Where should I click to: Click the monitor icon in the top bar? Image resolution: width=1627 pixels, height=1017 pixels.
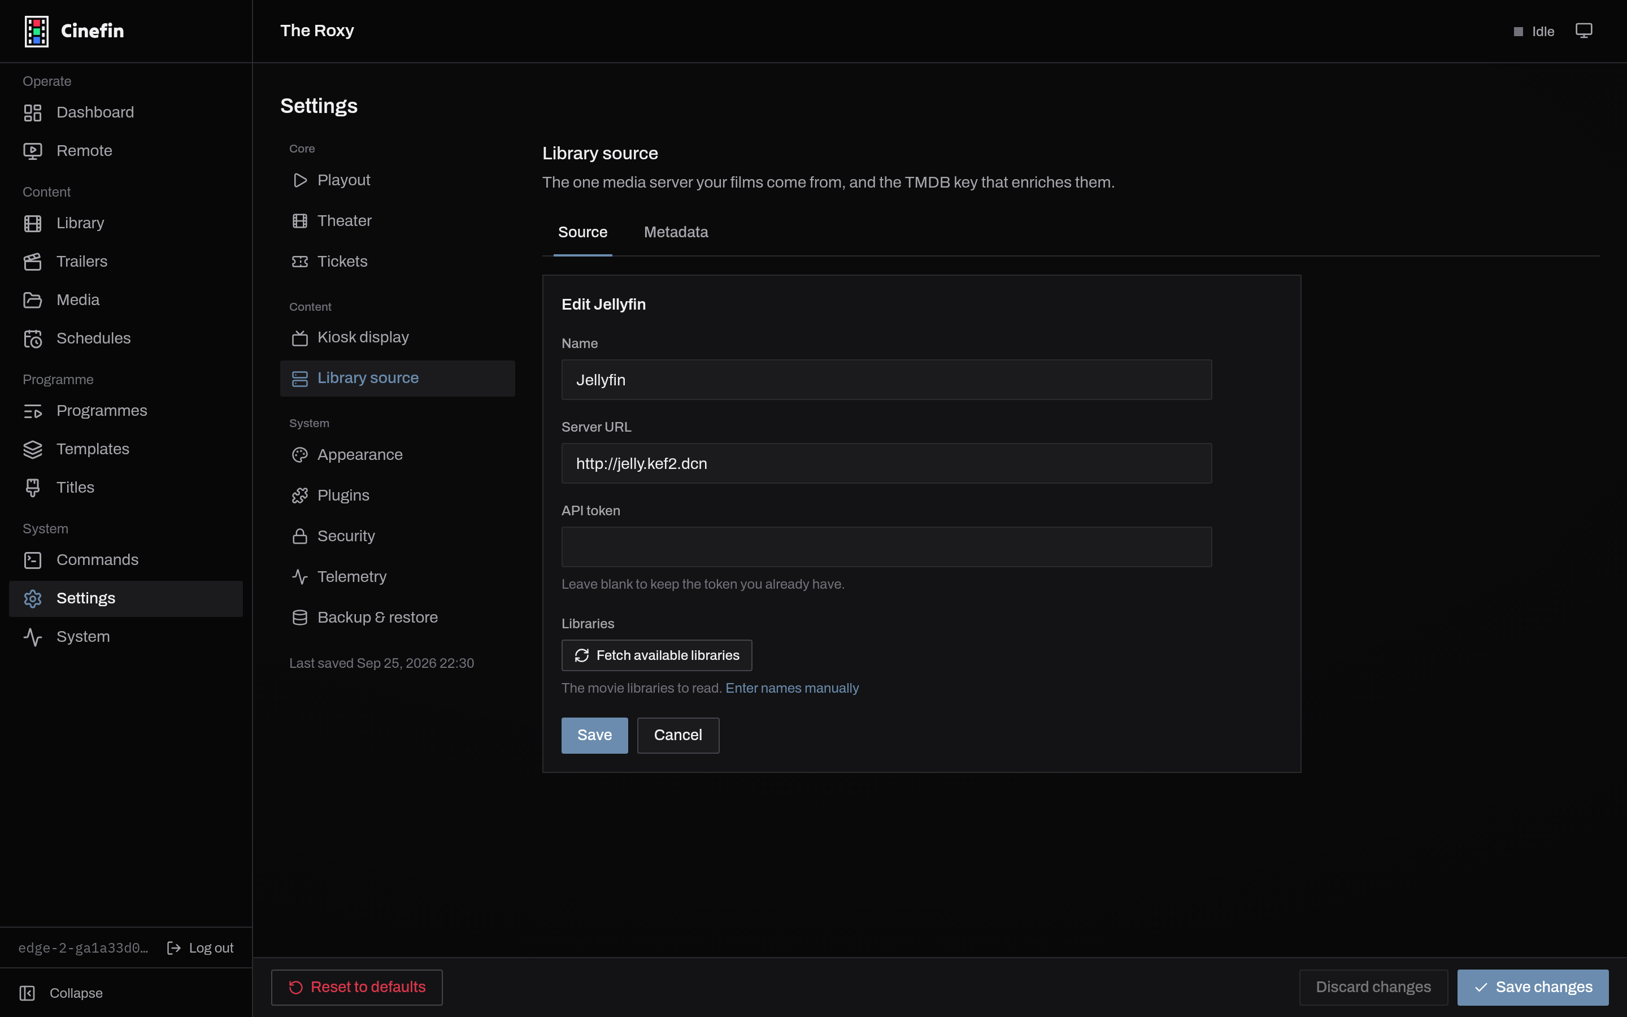tap(1584, 31)
